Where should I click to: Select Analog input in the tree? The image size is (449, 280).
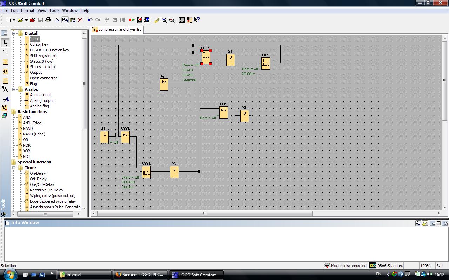(40, 95)
